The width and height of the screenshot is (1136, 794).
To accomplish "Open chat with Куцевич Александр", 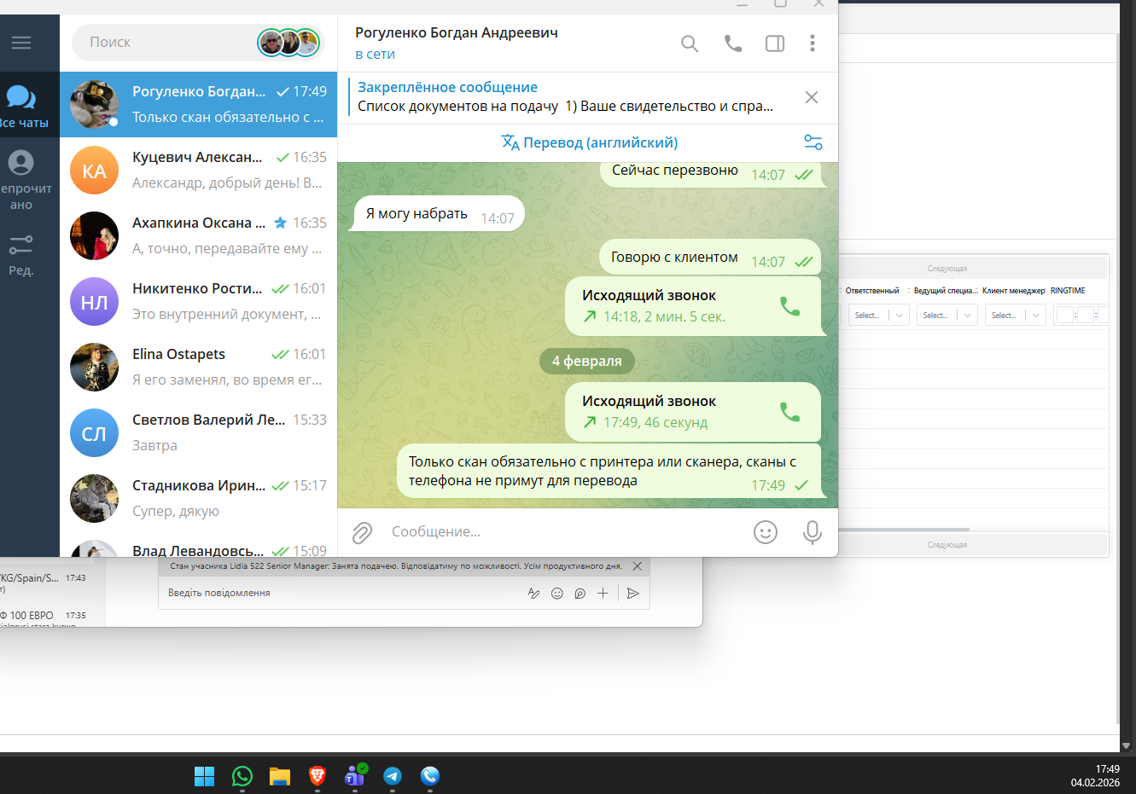I will pyautogui.click(x=198, y=170).
